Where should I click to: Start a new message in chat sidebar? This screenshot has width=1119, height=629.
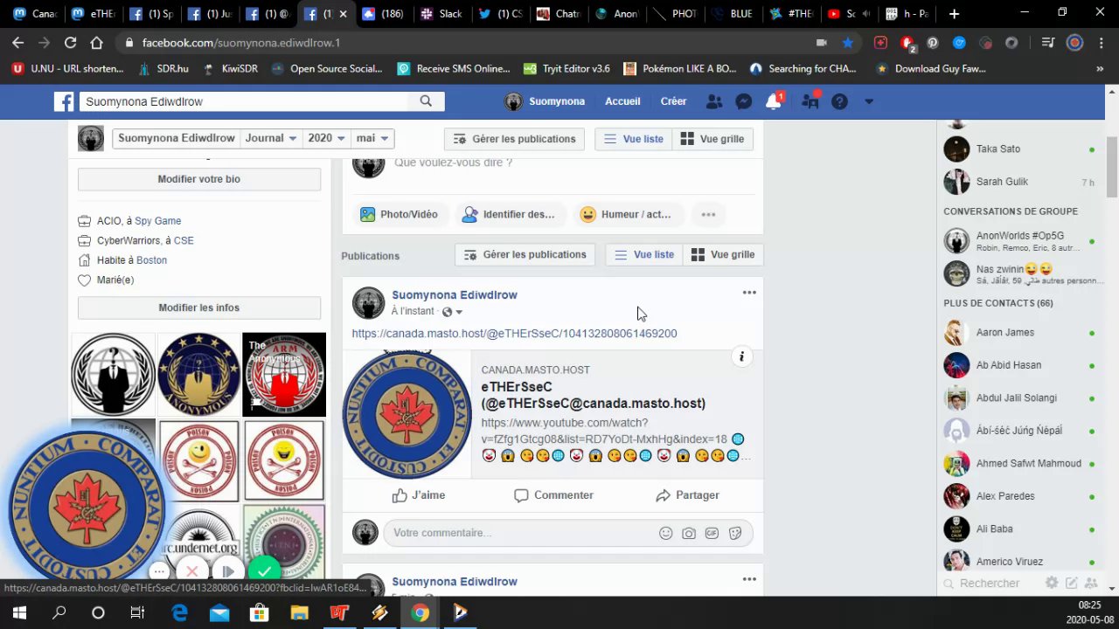tap(1071, 583)
